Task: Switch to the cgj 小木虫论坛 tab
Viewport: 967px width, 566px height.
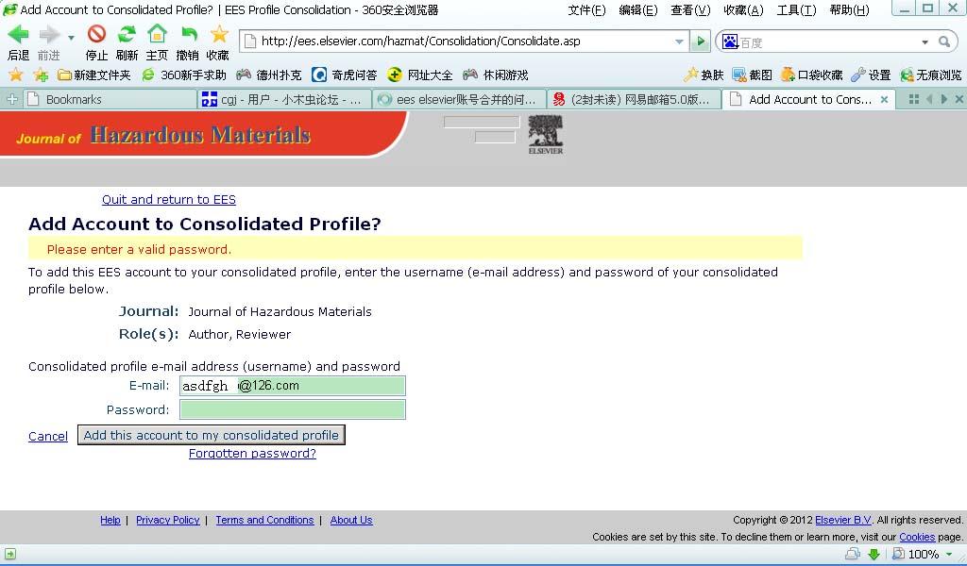Action: pyautogui.click(x=285, y=100)
